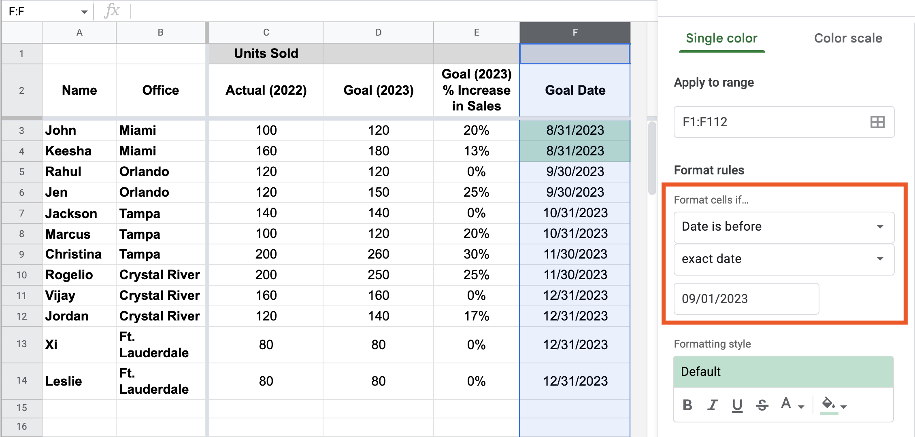
Task: Click the fx formula icon
Action: pos(112,11)
